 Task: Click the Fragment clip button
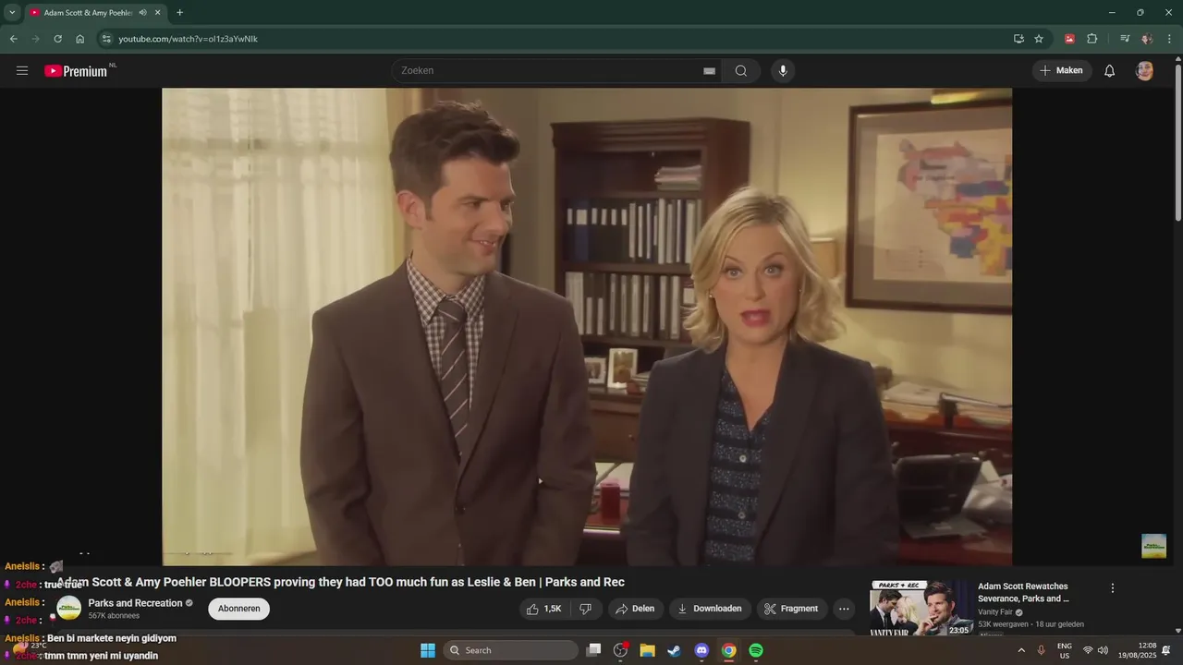coord(790,609)
